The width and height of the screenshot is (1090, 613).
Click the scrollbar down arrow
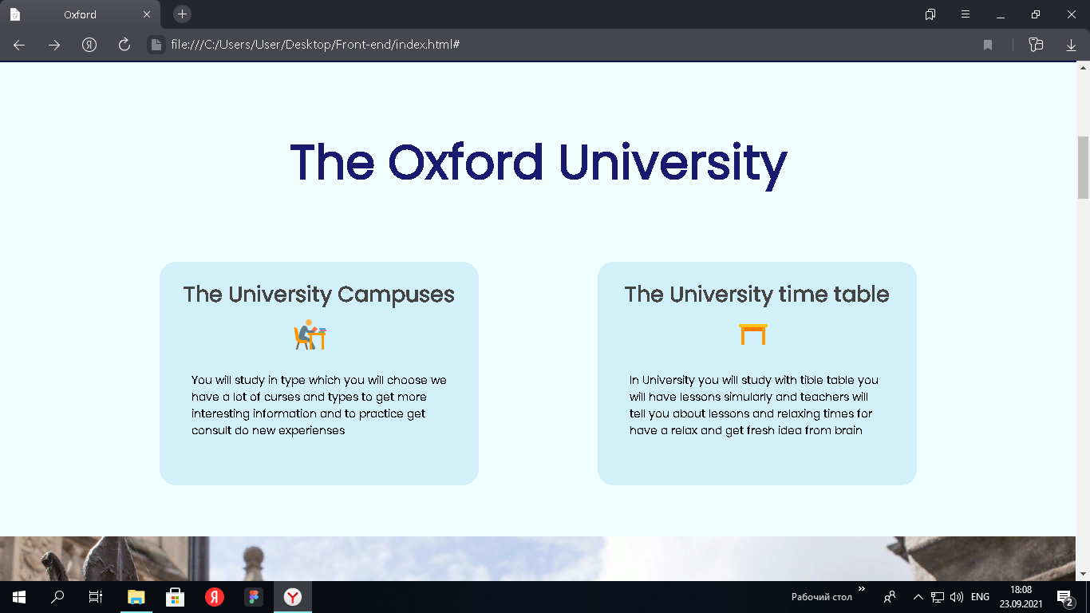coord(1083,574)
